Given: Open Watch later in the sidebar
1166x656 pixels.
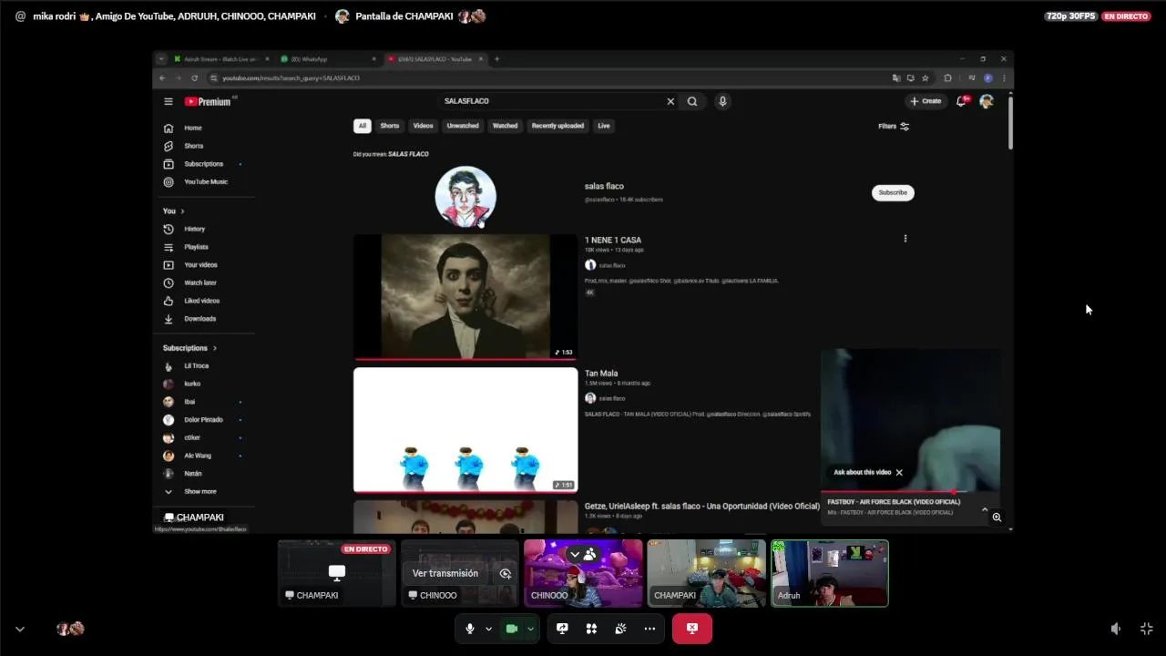Looking at the screenshot, I should click(x=199, y=282).
